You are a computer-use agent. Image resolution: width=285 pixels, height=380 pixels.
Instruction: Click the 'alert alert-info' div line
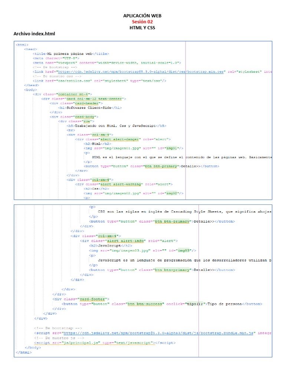(129, 241)
